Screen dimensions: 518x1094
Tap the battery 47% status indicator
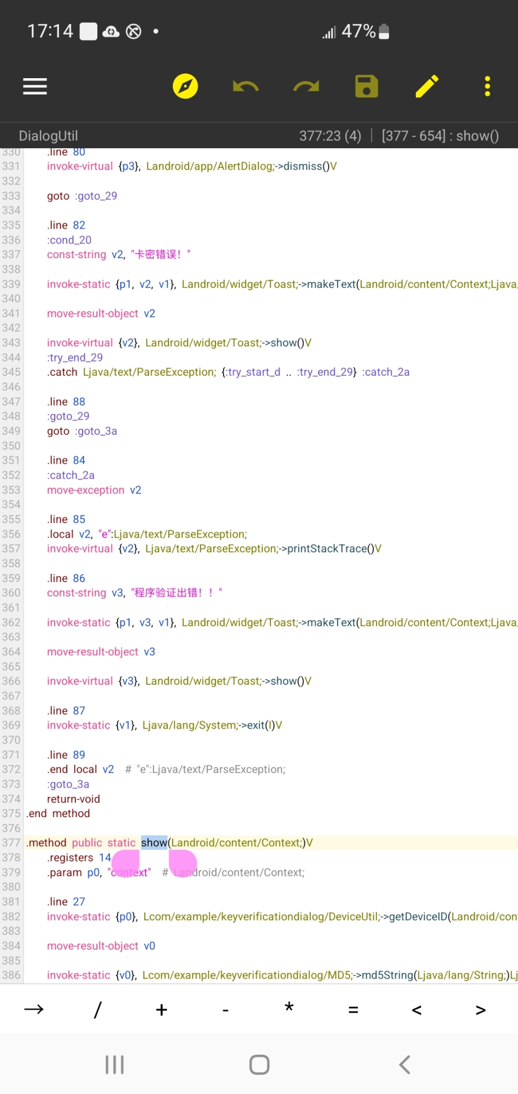(365, 31)
